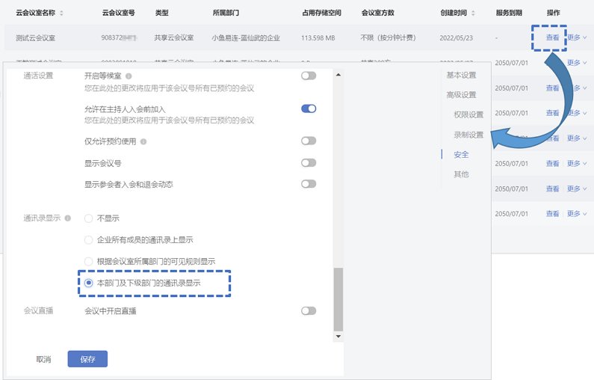
Task: Click the 显示参会者入会和退会动态 label
Action: (129, 185)
